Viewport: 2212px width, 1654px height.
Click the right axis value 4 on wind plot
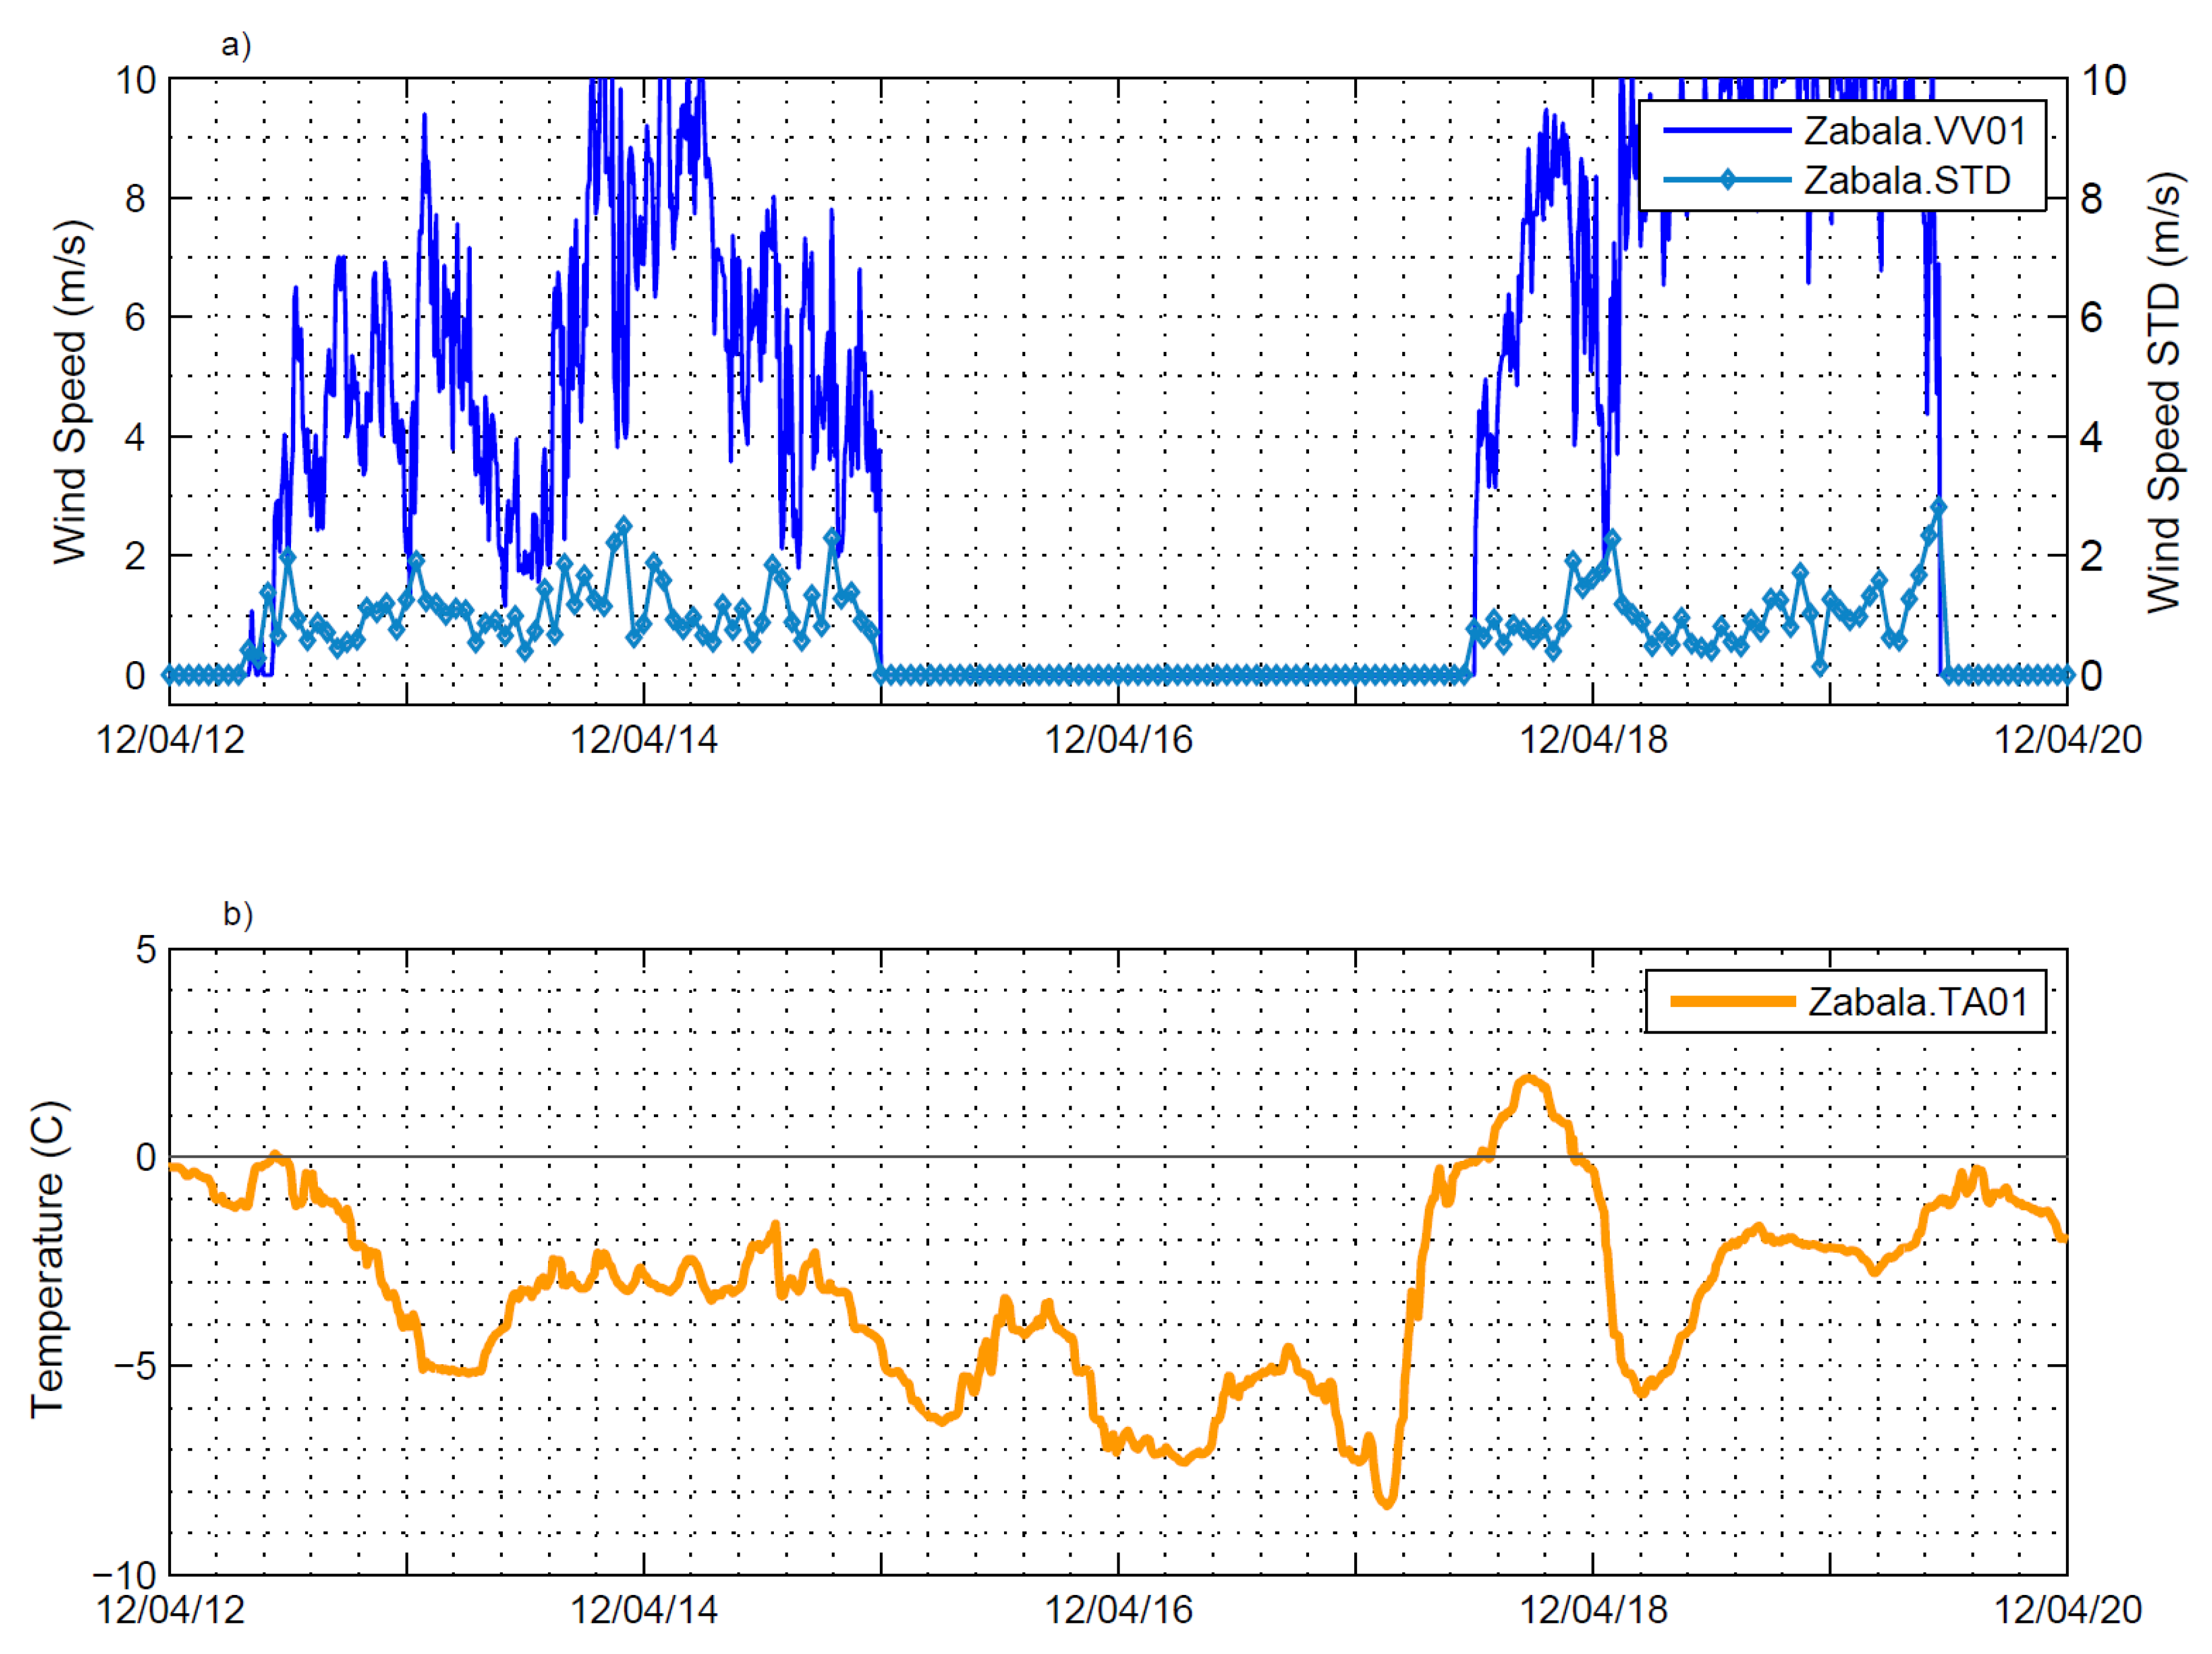(x=2091, y=437)
